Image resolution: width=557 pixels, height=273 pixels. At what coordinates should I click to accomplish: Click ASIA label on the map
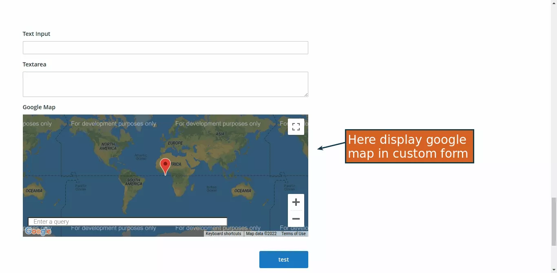pos(220,134)
